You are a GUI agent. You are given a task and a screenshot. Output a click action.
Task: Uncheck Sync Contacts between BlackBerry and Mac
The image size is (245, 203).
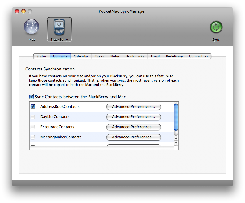click(31, 97)
